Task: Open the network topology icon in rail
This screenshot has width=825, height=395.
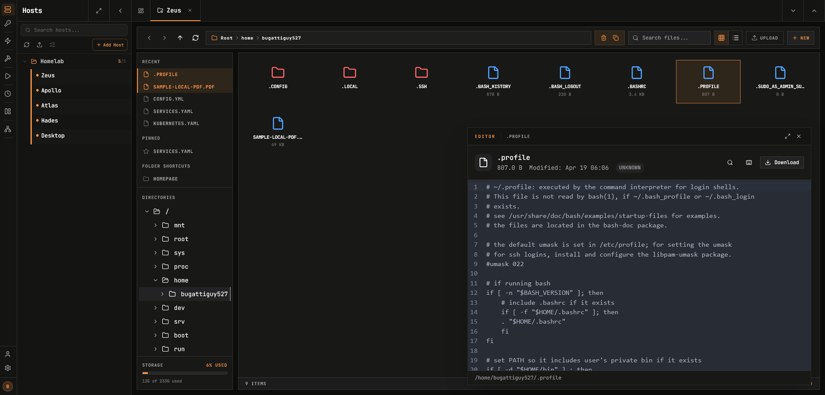Action: pos(8,129)
